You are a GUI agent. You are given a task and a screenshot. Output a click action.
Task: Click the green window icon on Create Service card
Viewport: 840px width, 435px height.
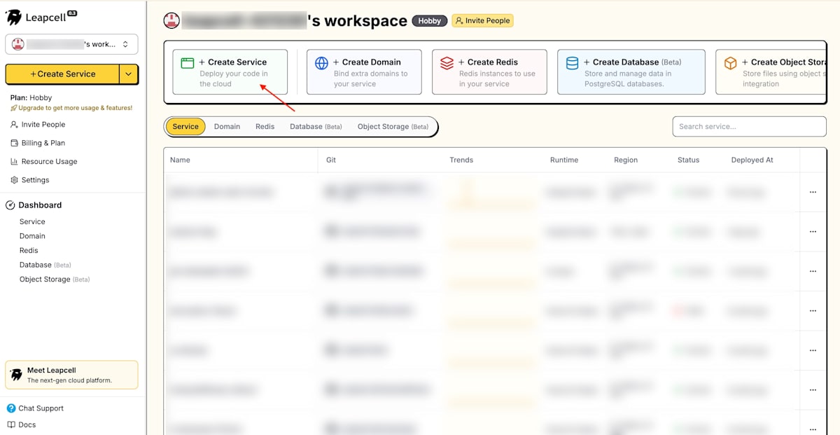[x=187, y=63]
